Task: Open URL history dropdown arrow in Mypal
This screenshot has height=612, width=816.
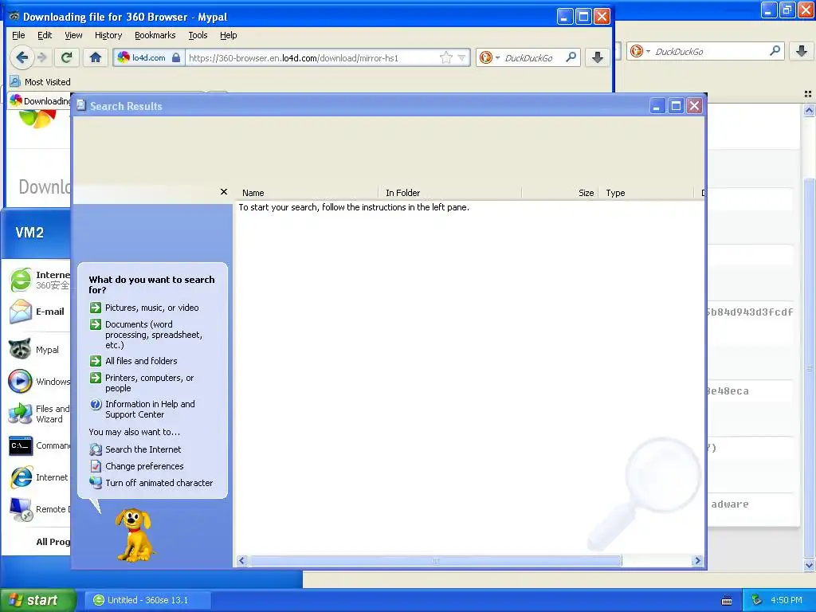Action: [x=461, y=57]
